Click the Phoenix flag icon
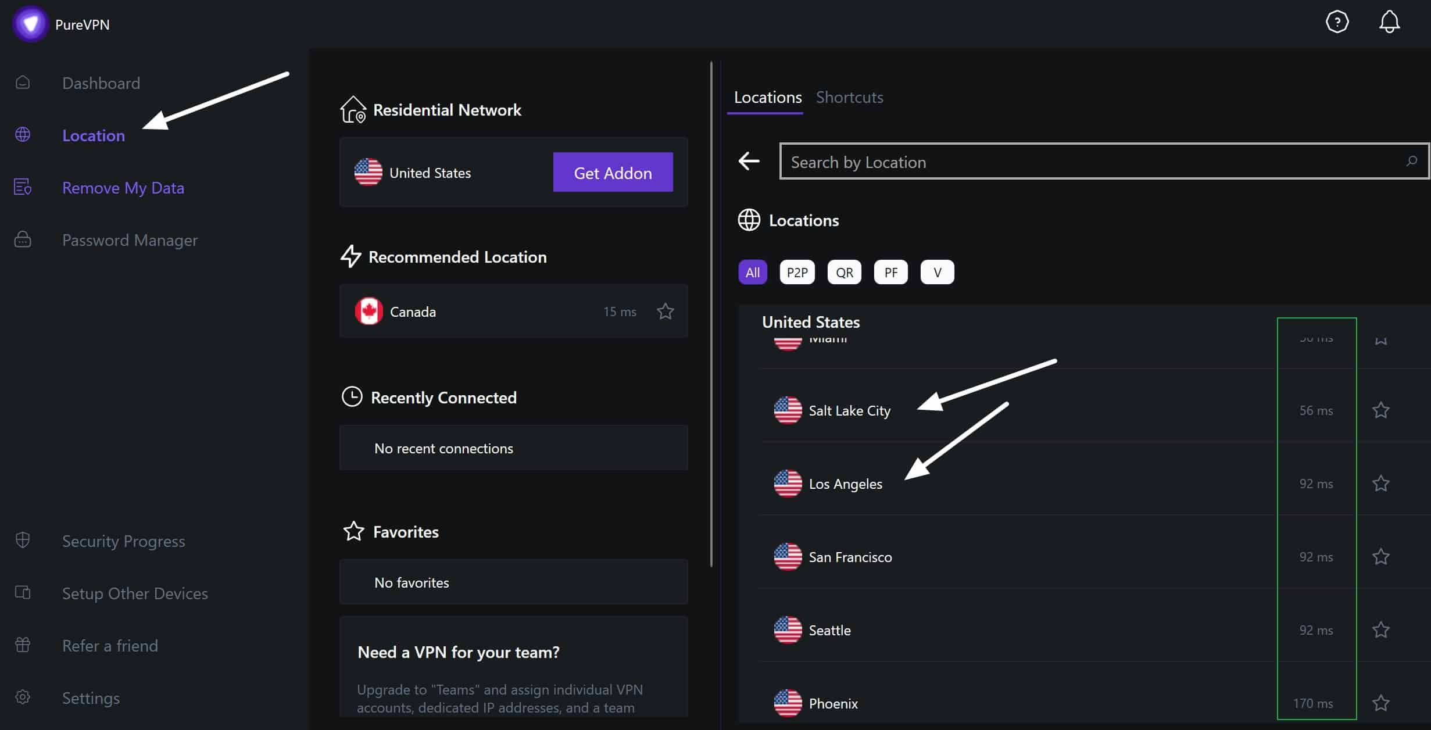This screenshot has height=730, width=1431. click(788, 703)
